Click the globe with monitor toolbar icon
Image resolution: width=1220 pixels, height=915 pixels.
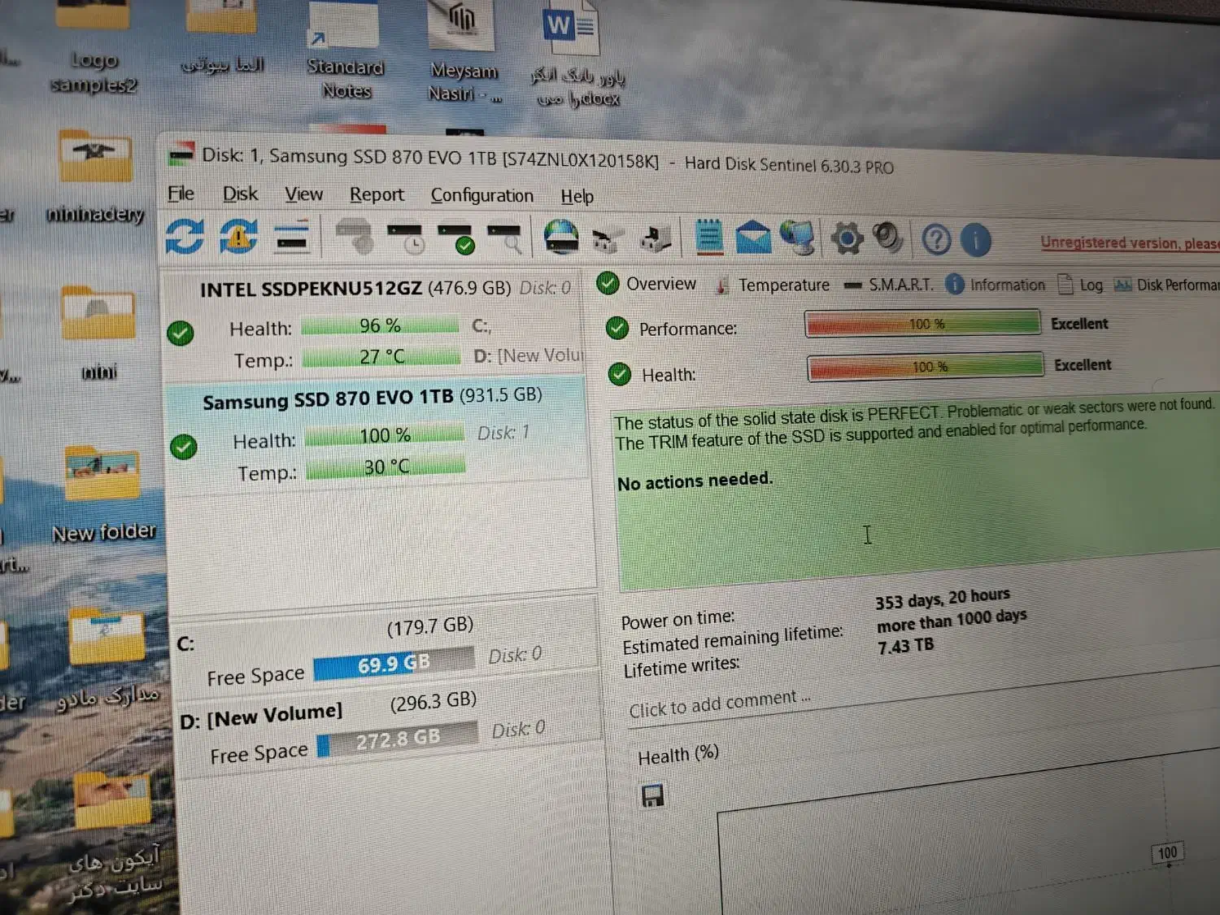(x=797, y=238)
